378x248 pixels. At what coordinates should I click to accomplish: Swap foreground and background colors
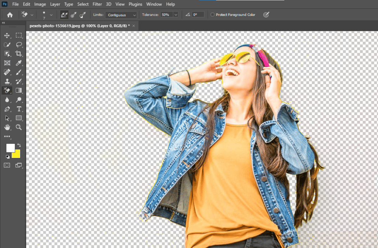19,145
